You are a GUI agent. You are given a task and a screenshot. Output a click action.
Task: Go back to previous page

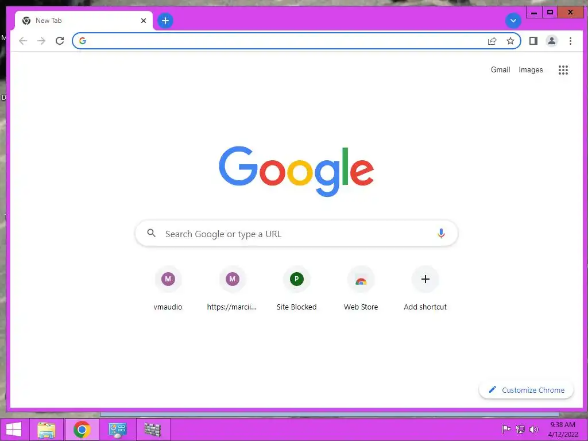(23, 41)
